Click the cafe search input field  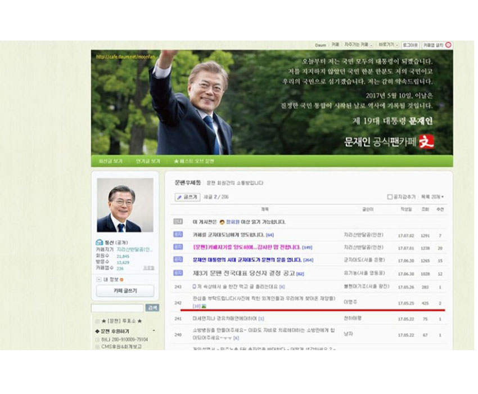(x=117, y=308)
